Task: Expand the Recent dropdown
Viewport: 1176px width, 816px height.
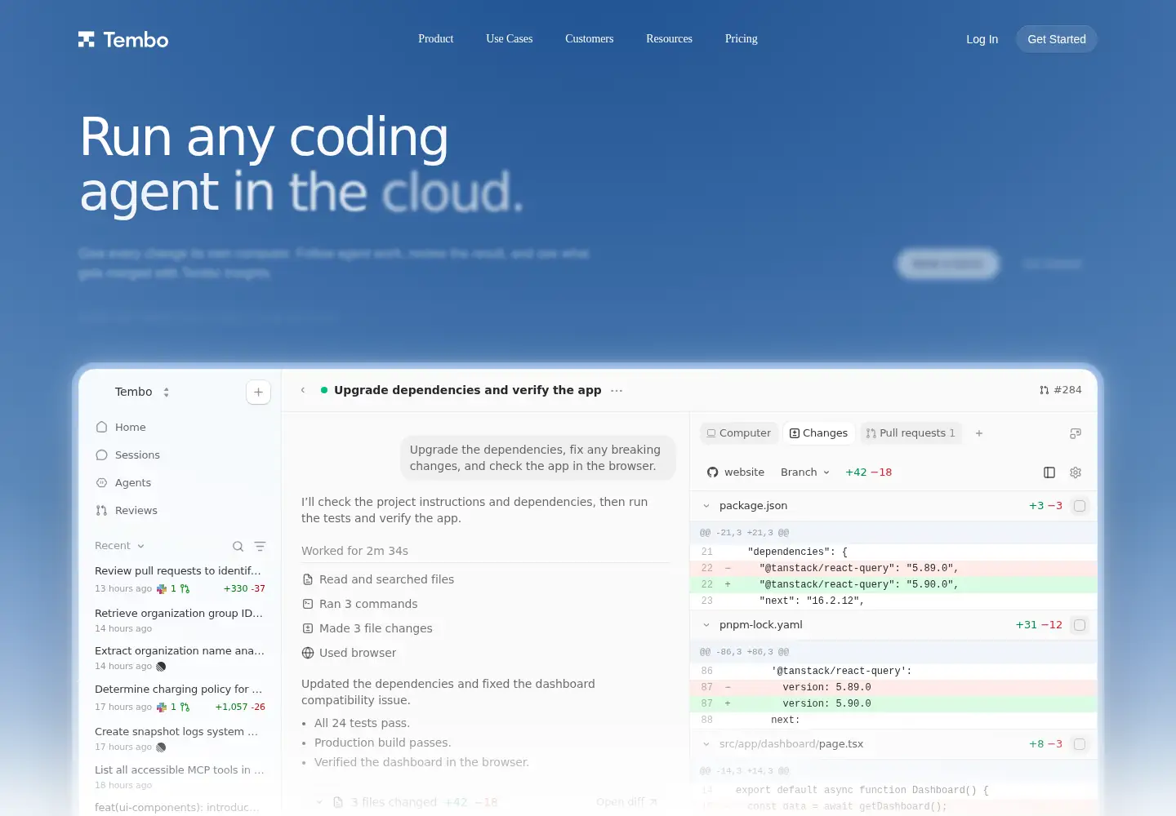Action: (x=119, y=546)
